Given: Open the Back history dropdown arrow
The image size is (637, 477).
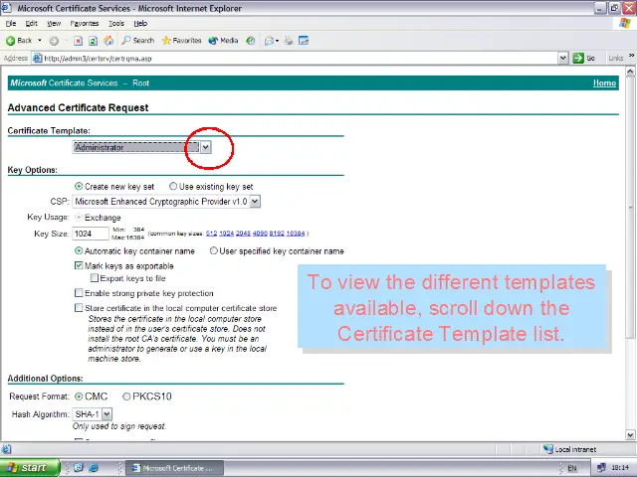Looking at the screenshot, I should click(x=40, y=41).
